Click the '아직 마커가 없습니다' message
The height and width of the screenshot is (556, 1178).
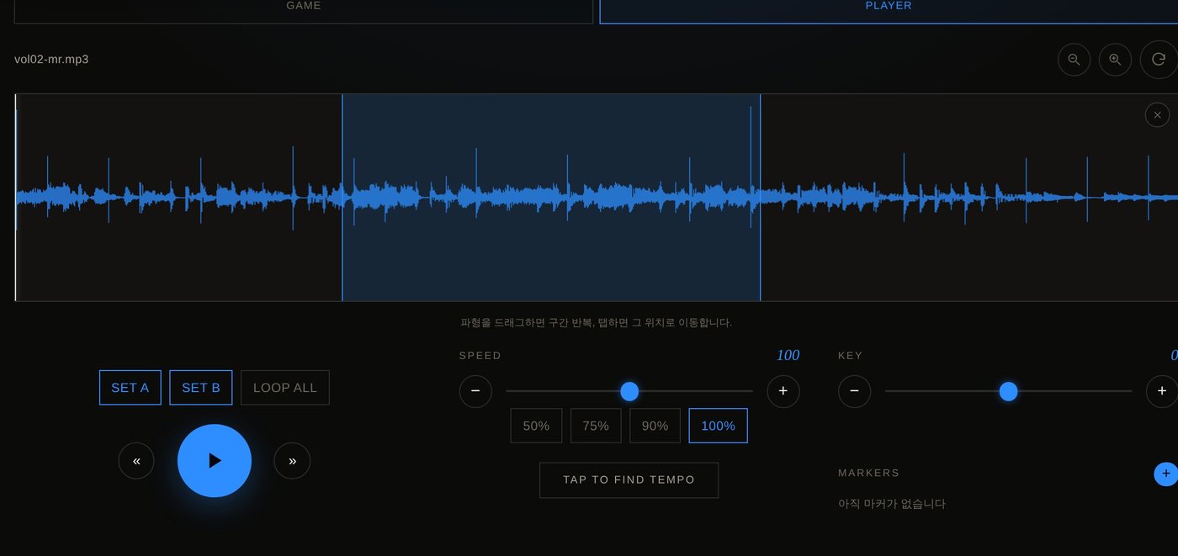[x=892, y=504]
